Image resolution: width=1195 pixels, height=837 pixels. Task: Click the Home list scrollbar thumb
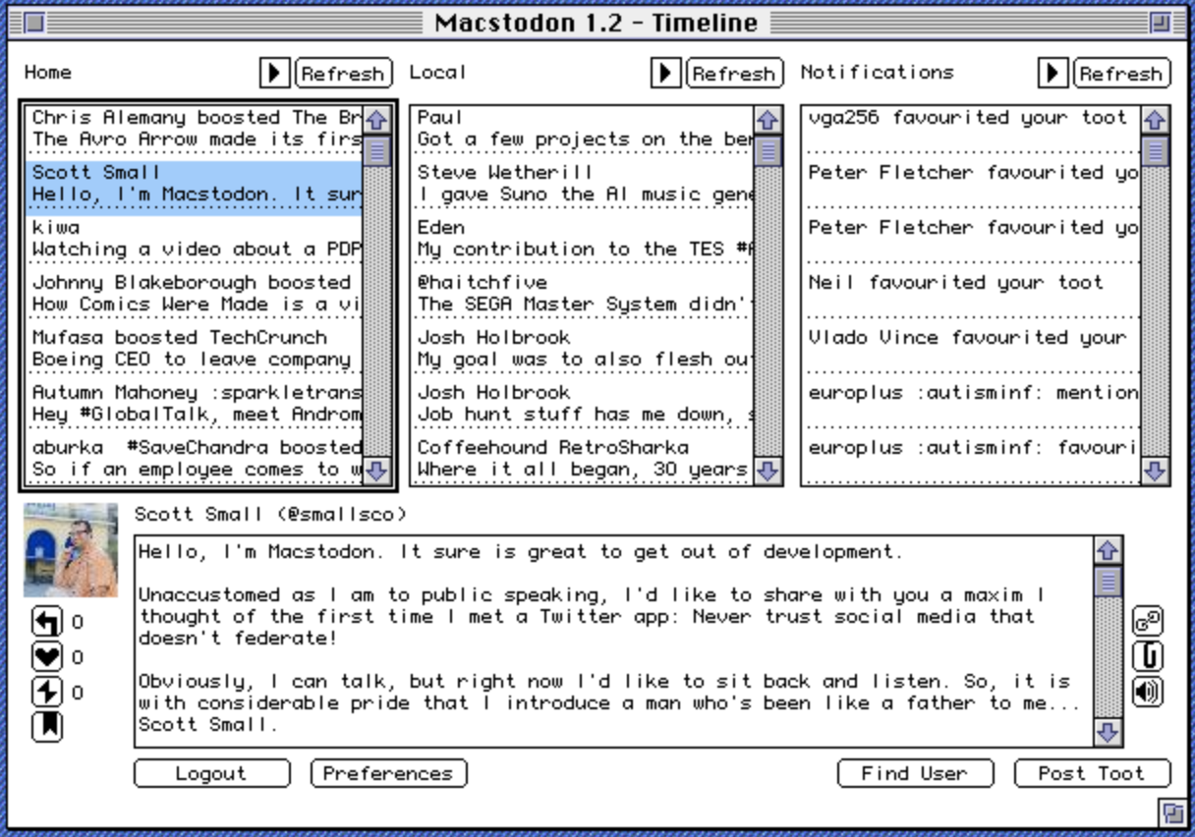tap(376, 150)
